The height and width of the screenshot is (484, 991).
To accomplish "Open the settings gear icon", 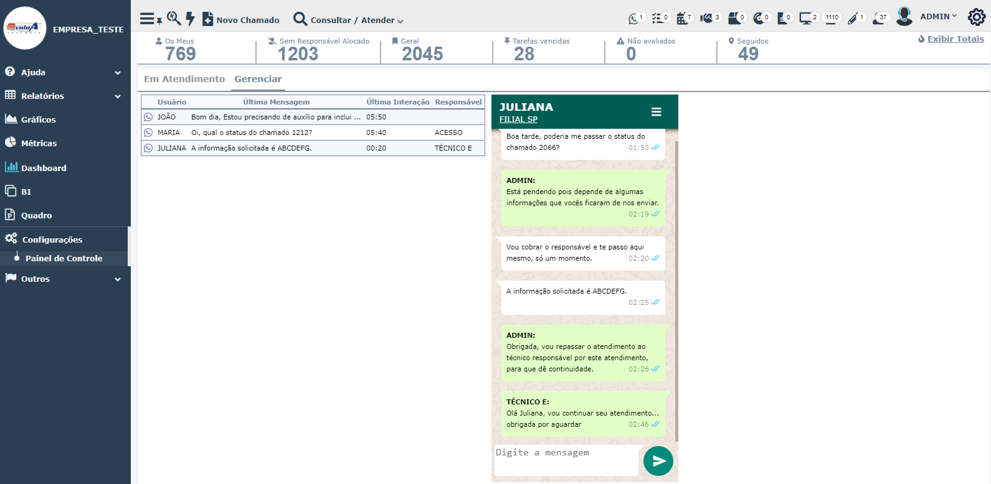I will click(x=976, y=17).
